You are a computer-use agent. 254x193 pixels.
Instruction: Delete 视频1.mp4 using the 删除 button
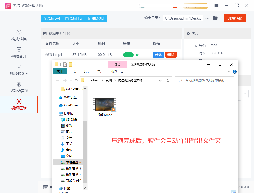[x=171, y=54]
